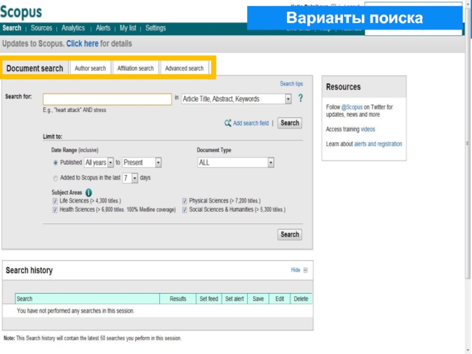Open the Advanced search tab
Image resolution: width=472 pixels, height=354 pixels.
(184, 68)
